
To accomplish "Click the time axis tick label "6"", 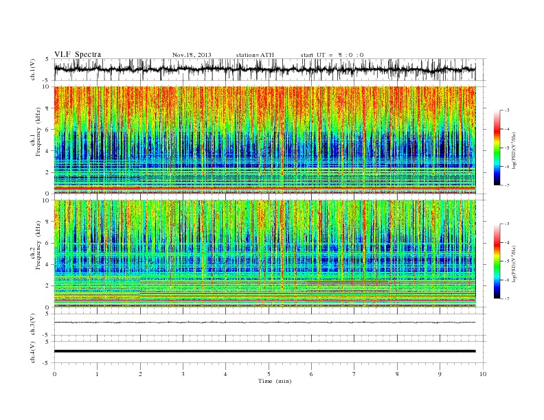I will click(311, 374).
